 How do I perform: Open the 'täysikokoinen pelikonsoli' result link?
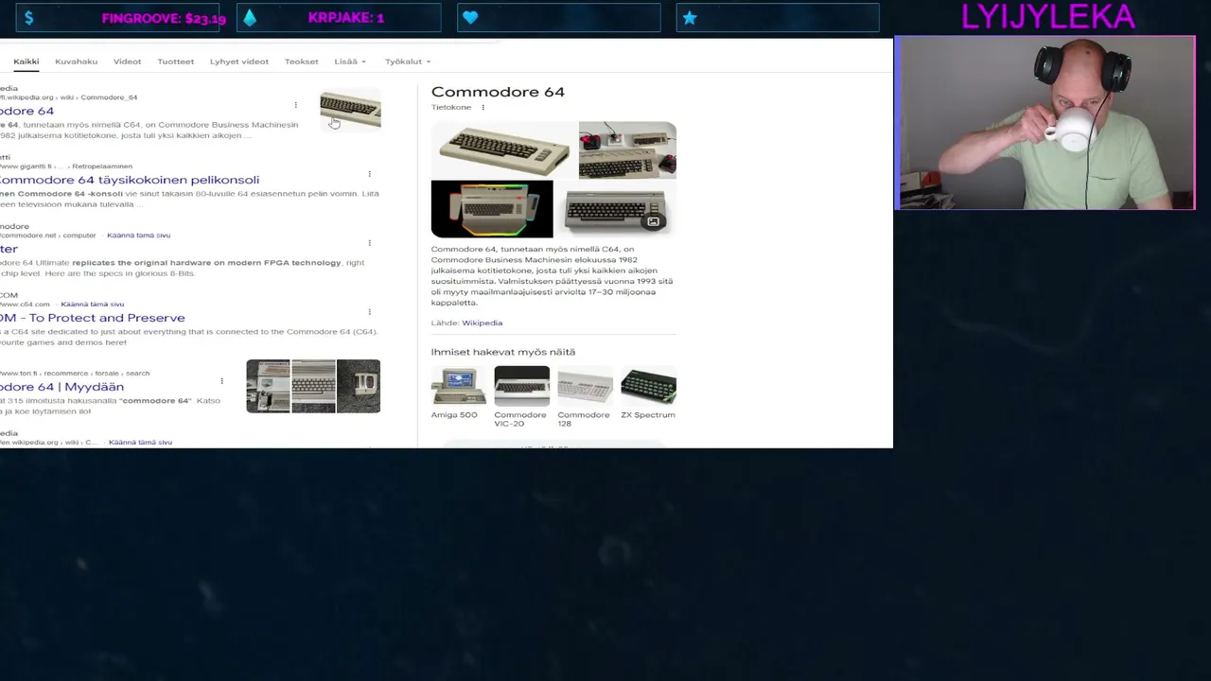[130, 180]
